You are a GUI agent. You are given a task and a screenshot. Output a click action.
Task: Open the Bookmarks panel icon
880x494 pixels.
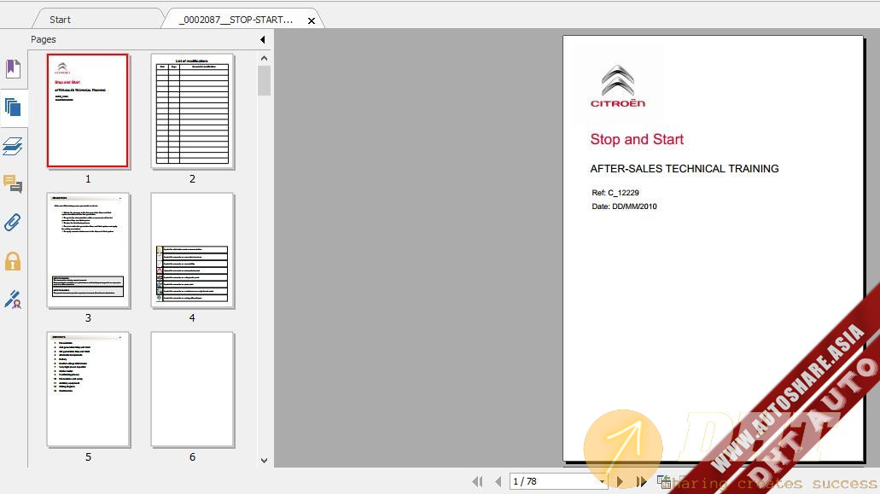13,69
